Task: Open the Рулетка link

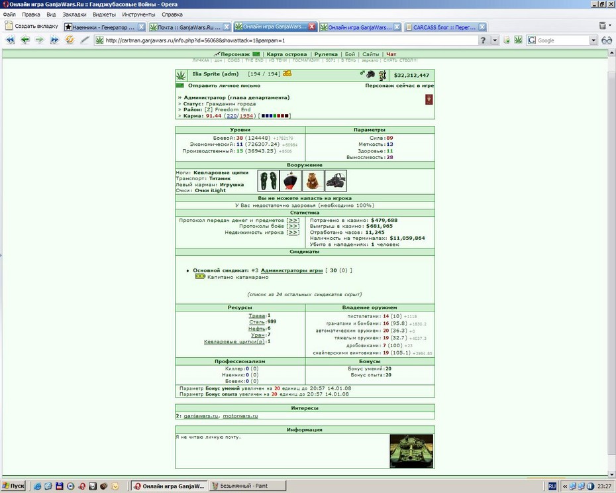Action: pos(326,54)
